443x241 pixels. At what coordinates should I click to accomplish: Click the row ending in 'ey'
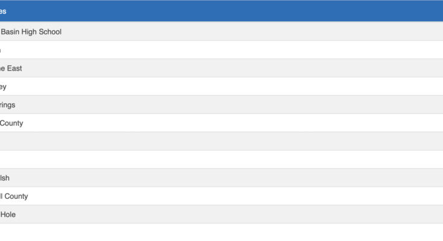(221, 87)
